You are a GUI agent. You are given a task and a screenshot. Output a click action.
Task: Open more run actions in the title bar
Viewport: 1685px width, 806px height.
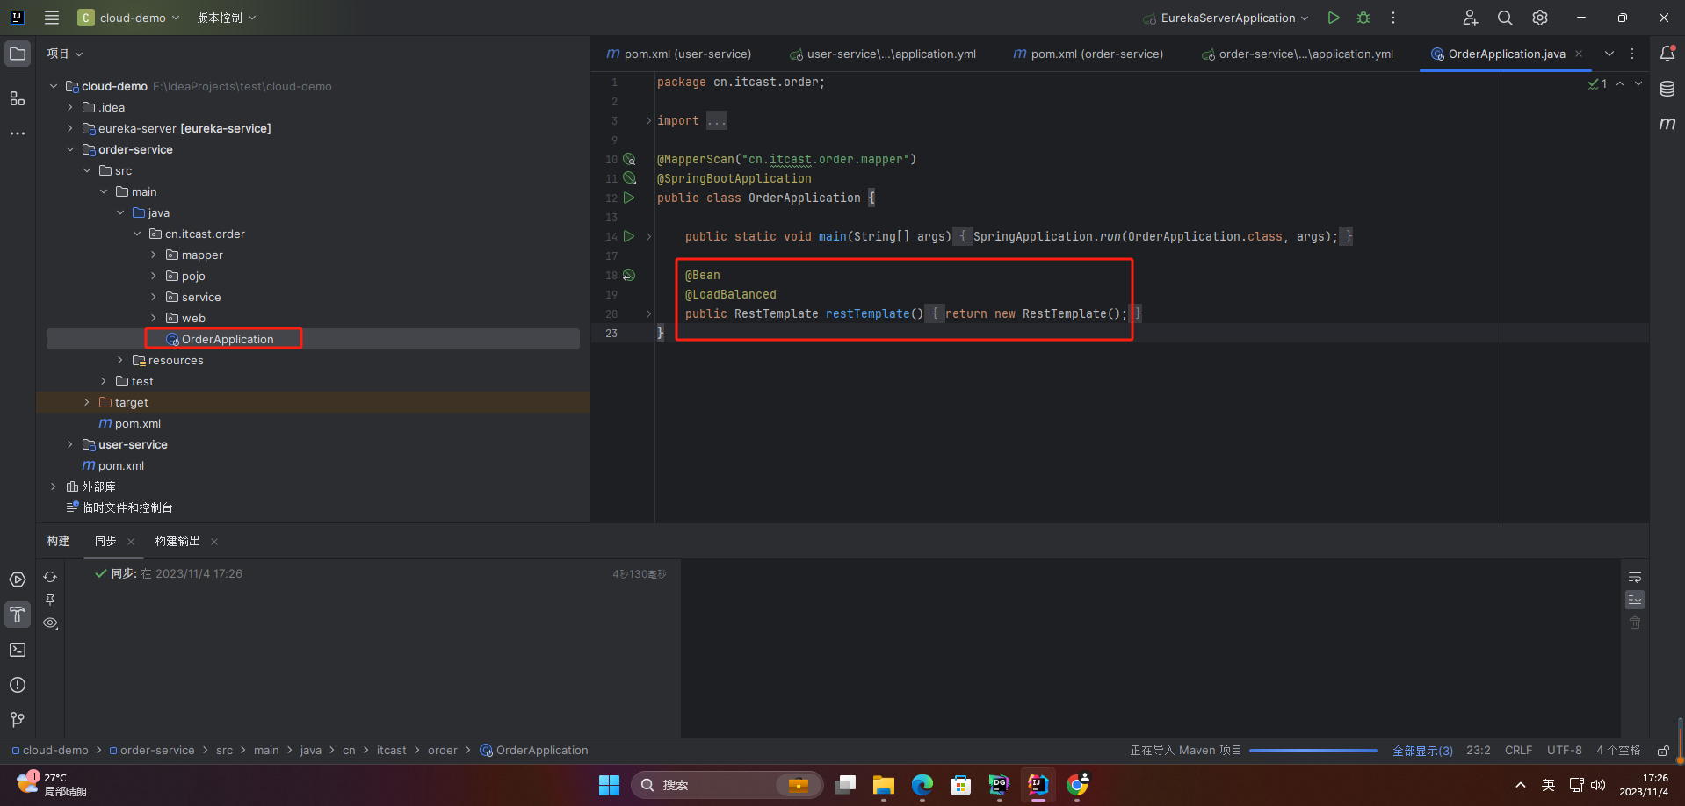point(1393,18)
